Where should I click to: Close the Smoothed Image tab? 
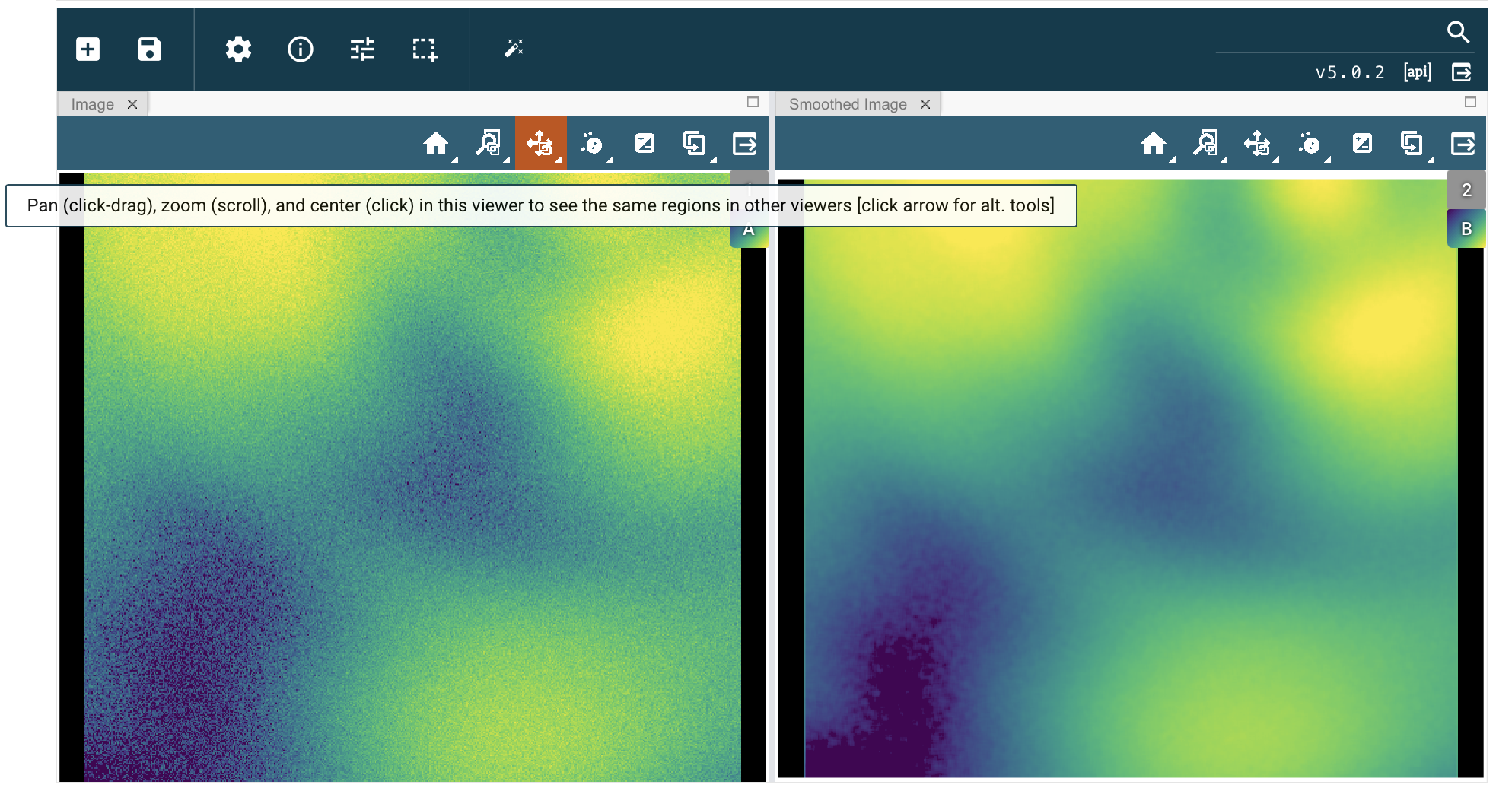tap(925, 104)
